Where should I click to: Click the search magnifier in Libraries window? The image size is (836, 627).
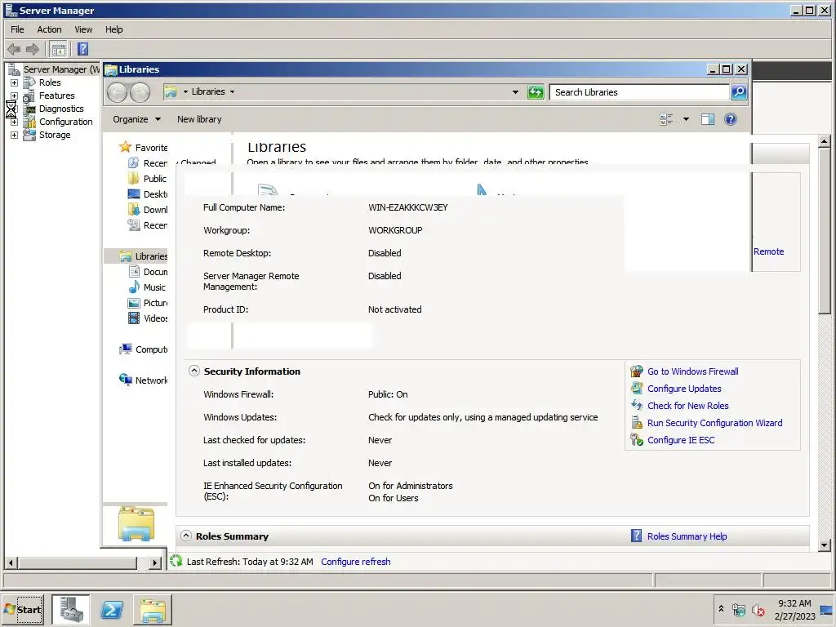739,92
